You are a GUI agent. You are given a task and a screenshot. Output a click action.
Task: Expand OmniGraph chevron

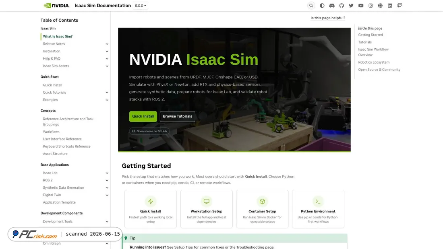[107, 243]
